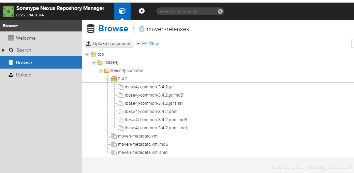
Task: Click the maven-releases breadcrumb
Action: point(168,29)
